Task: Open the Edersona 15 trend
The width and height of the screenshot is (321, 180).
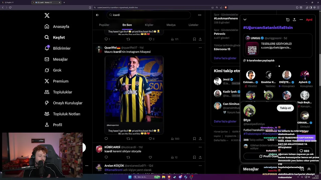Action: tap(222, 49)
